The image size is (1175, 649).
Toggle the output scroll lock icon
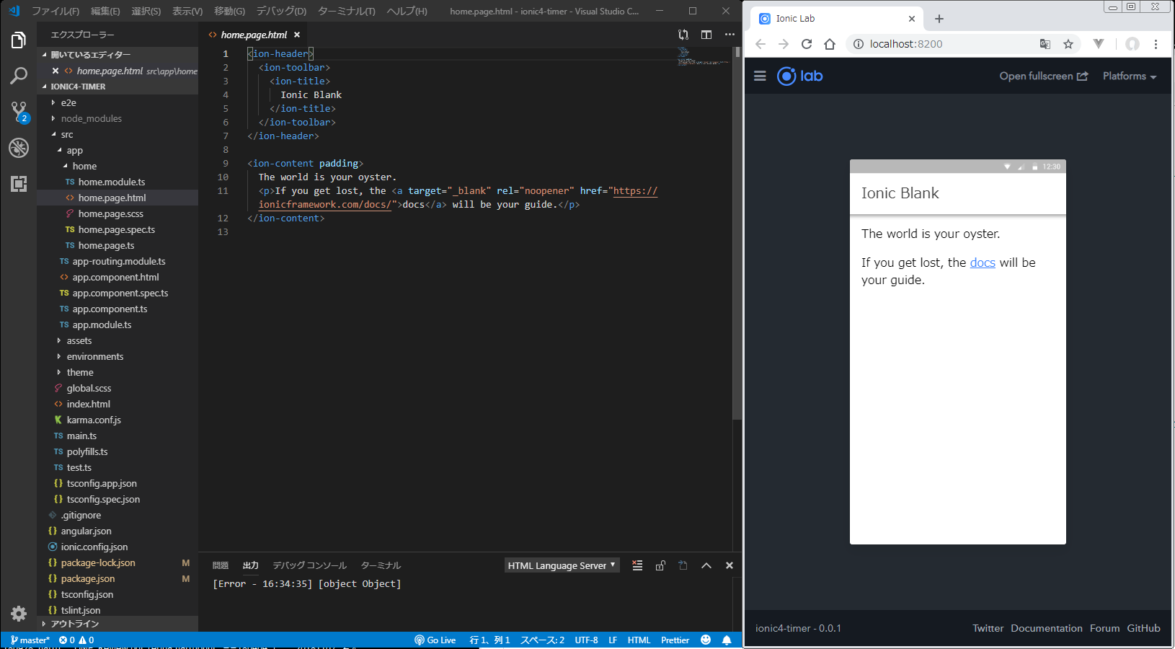pyautogui.click(x=660, y=565)
